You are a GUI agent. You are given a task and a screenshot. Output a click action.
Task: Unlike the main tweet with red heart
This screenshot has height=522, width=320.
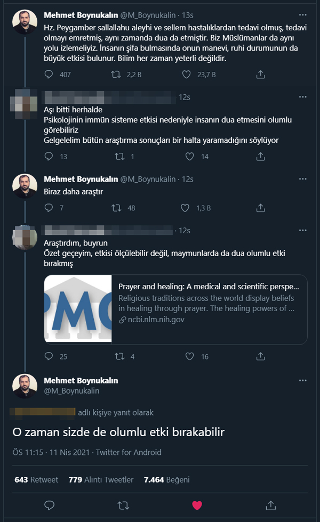tap(197, 504)
